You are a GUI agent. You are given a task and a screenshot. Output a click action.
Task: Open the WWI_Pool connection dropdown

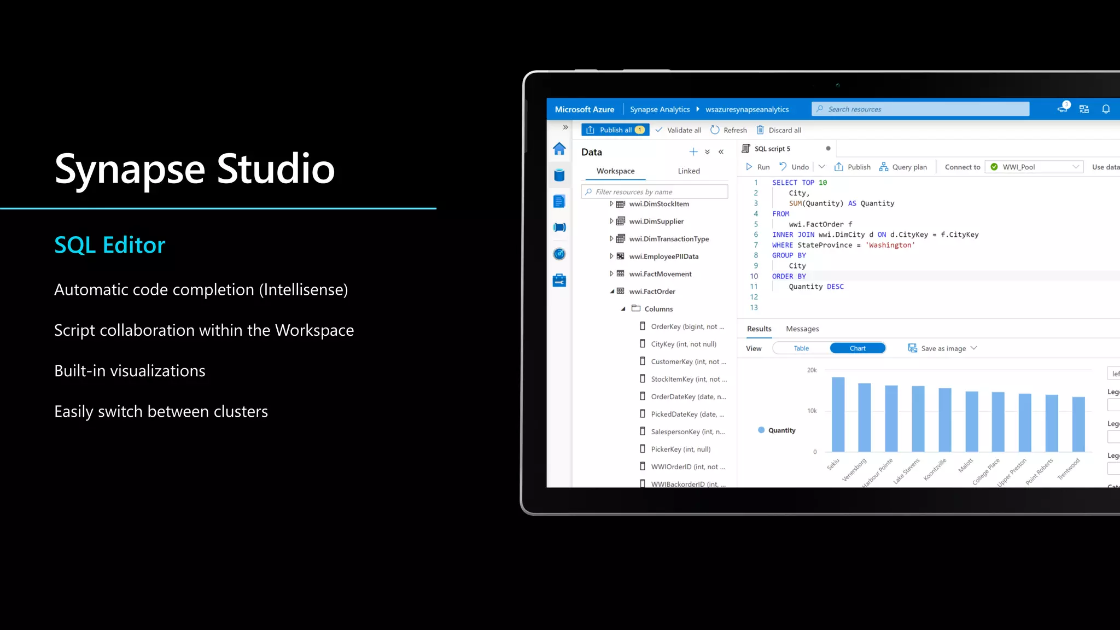(x=1035, y=167)
